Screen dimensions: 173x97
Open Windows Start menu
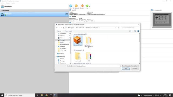(2, 95)
